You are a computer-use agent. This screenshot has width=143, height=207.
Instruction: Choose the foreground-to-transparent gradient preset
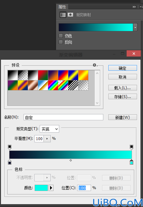point(23,75)
